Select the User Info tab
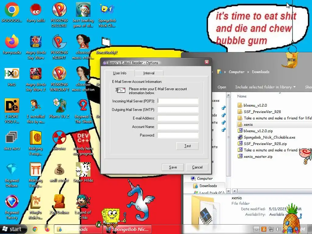Viewport: 312px width, 234px height. (x=119, y=73)
